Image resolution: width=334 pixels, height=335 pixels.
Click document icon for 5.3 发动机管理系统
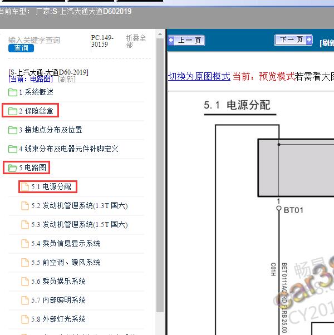[25, 225]
